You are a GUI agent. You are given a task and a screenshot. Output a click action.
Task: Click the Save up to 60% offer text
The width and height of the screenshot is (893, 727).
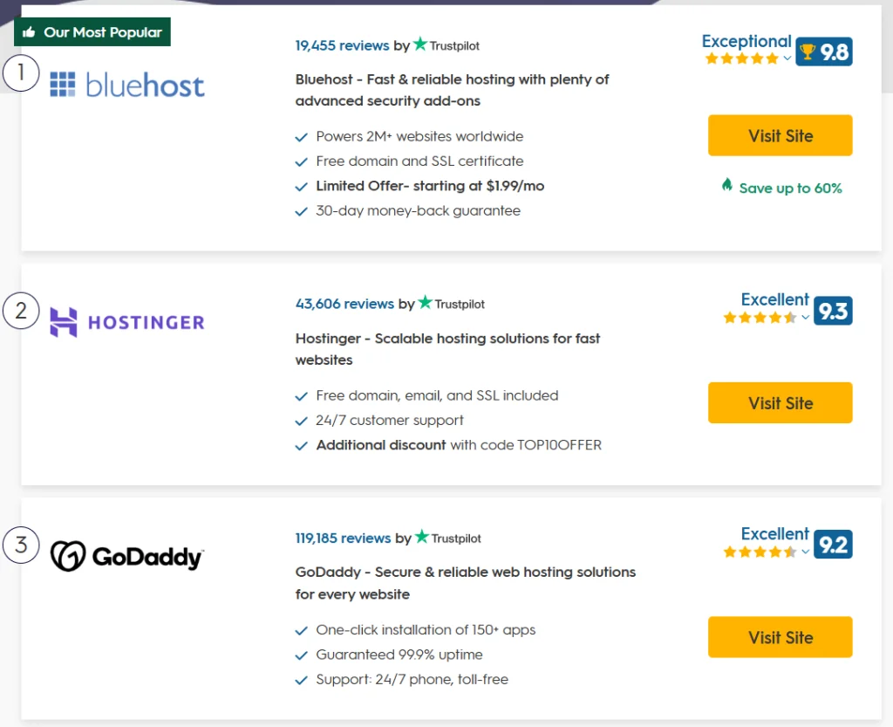tap(790, 189)
